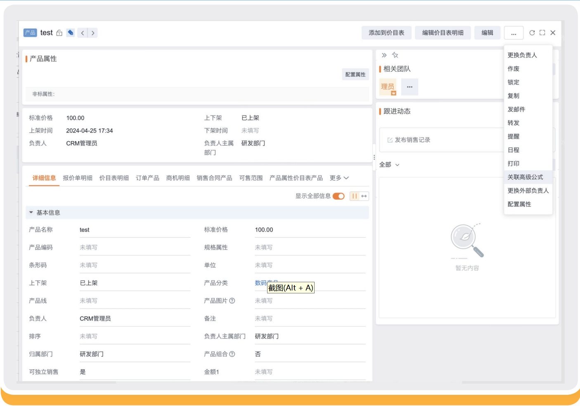This screenshot has width=580, height=406.
Task: Go to next record arrow
Action: [93, 33]
